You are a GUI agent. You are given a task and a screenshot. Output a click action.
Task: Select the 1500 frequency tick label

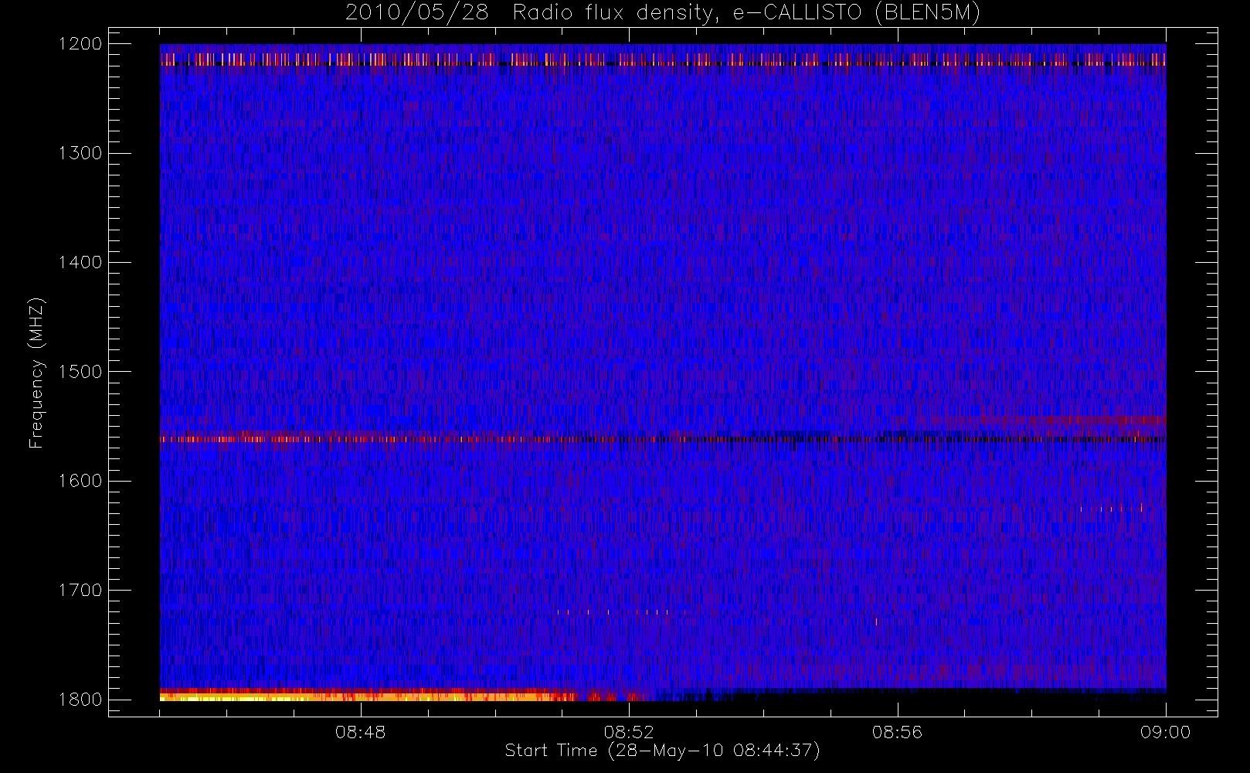coord(80,372)
